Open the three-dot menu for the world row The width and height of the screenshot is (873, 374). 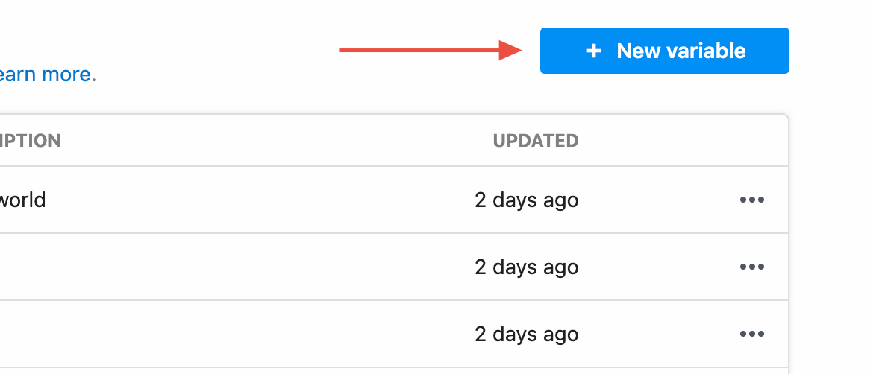coord(751,200)
